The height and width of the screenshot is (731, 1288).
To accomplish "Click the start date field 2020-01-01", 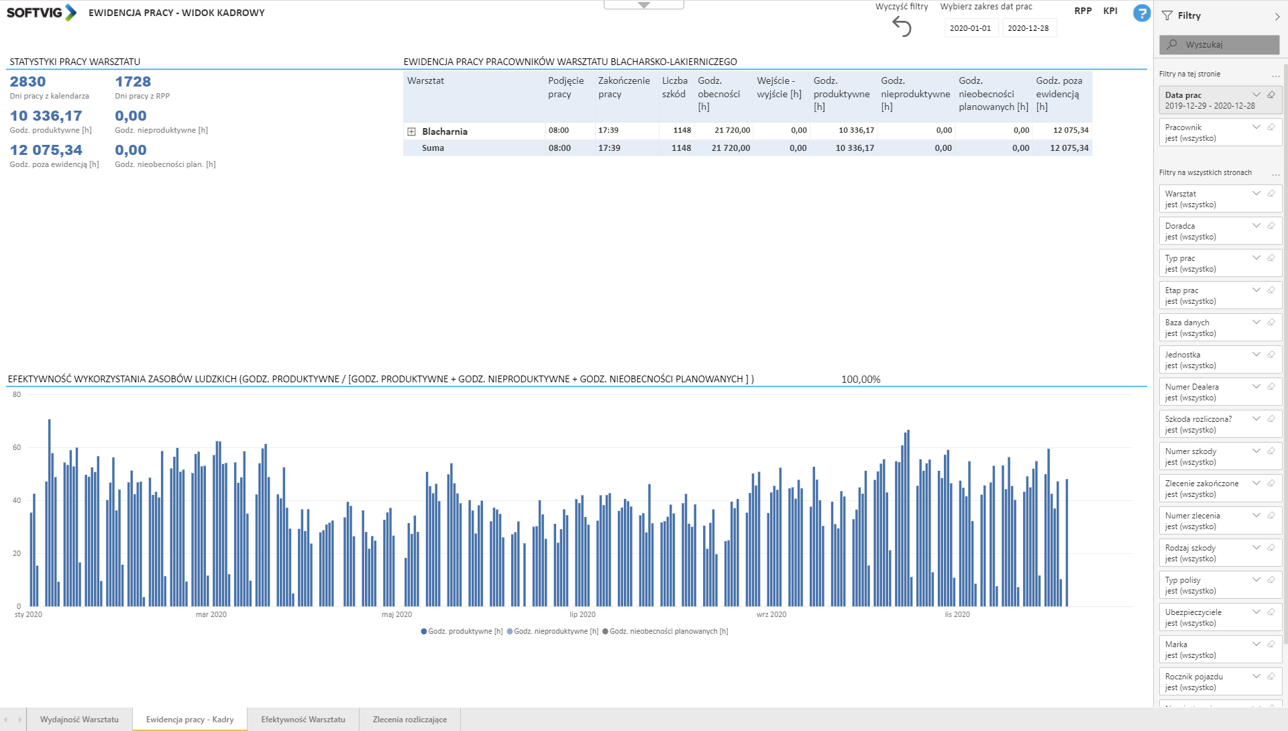I will click(970, 28).
